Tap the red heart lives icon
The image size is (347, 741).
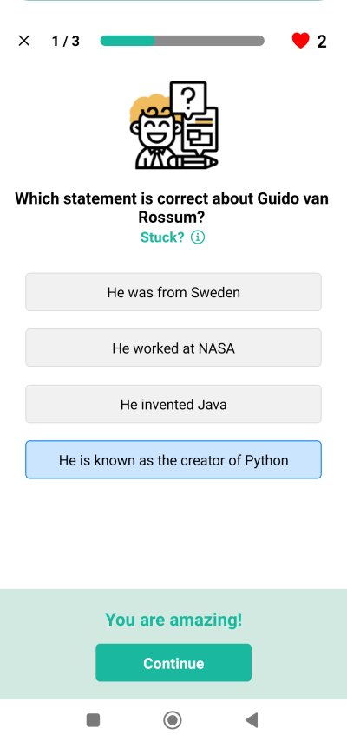[301, 41]
